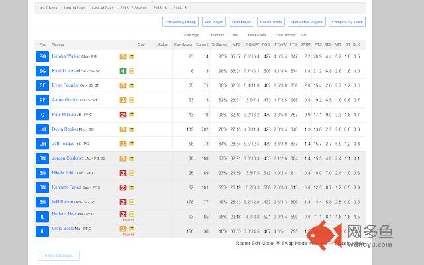The height and width of the screenshot is (265, 424).
Task: Select the SG slot button for Kawhi Leonard
Action: (x=42, y=71)
